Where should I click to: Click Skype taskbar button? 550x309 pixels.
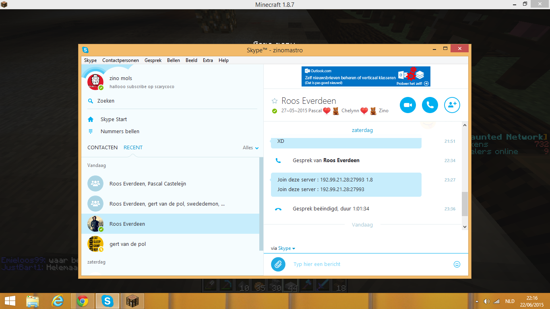pyautogui.click(x=107, y=301)
